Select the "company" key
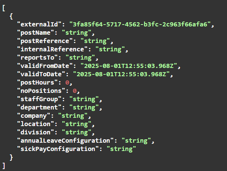The height and width of the screenshot is (171, 227). pos(34,116)
